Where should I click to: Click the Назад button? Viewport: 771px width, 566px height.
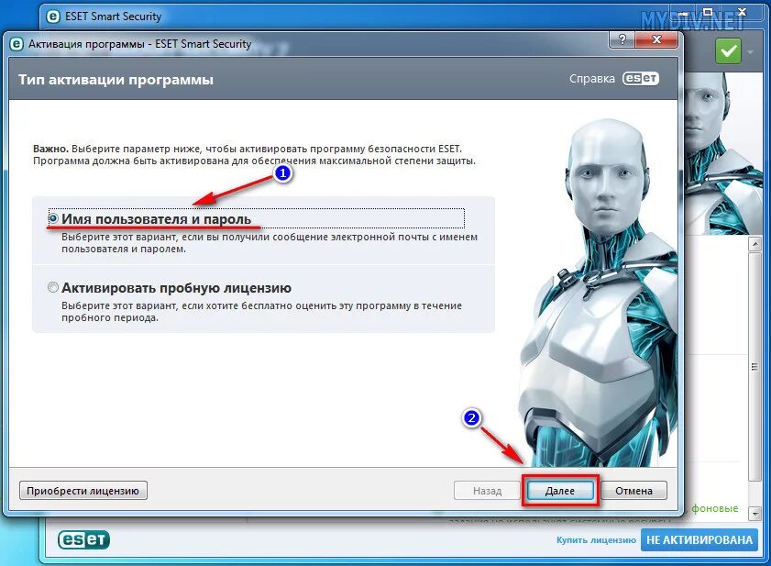tap(487, 491)
